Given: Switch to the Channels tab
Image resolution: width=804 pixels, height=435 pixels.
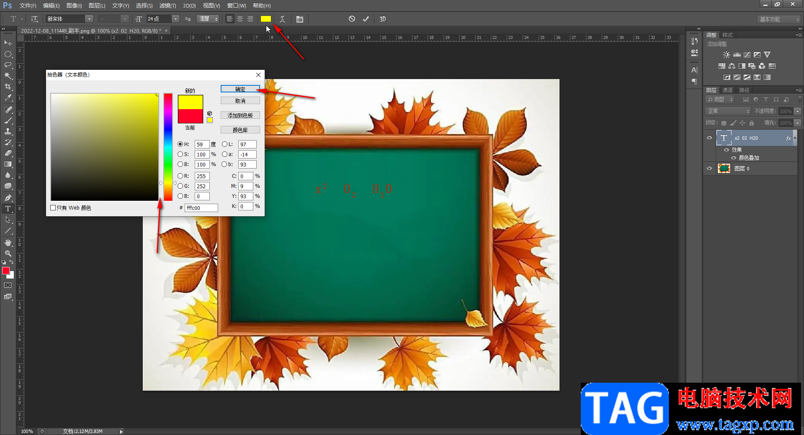Looking at the screenshot, I should tap(728, 90).
